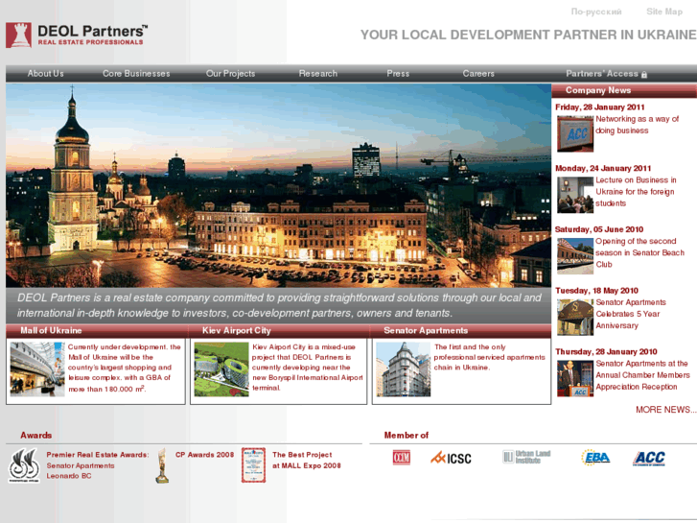Image resolution: width=697 pixels, height=523 pixels.
Task: Open the Partners' Access menu item
Action: point(602,74)
